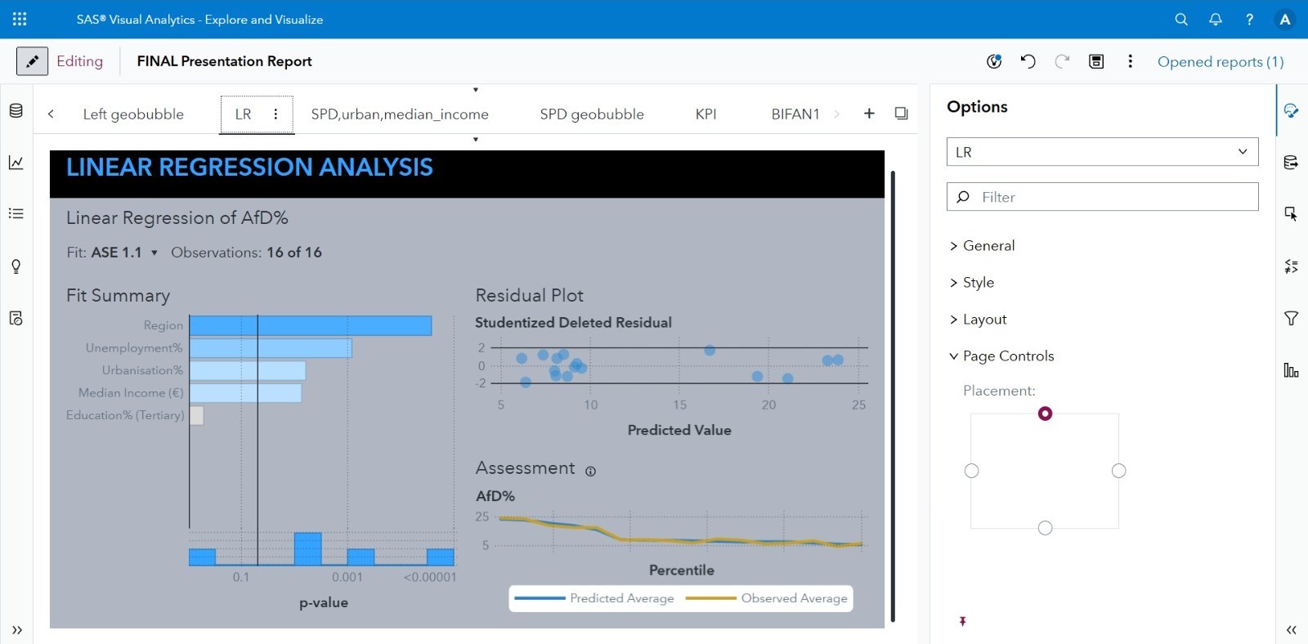This screenshot has height=644, width=1308.
Task: Open the BIFAN1 page tab
Action: [x=795, y=114]
